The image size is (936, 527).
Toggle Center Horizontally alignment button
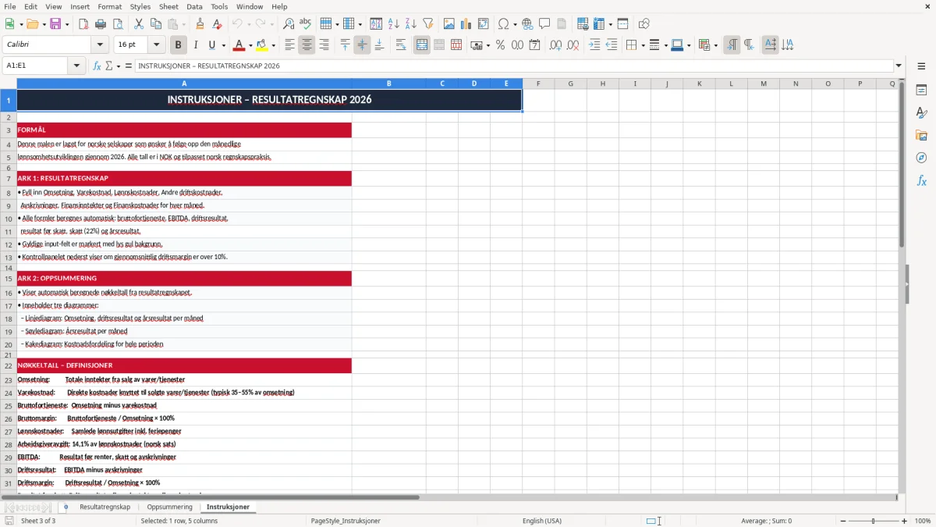tap(307, 45)
